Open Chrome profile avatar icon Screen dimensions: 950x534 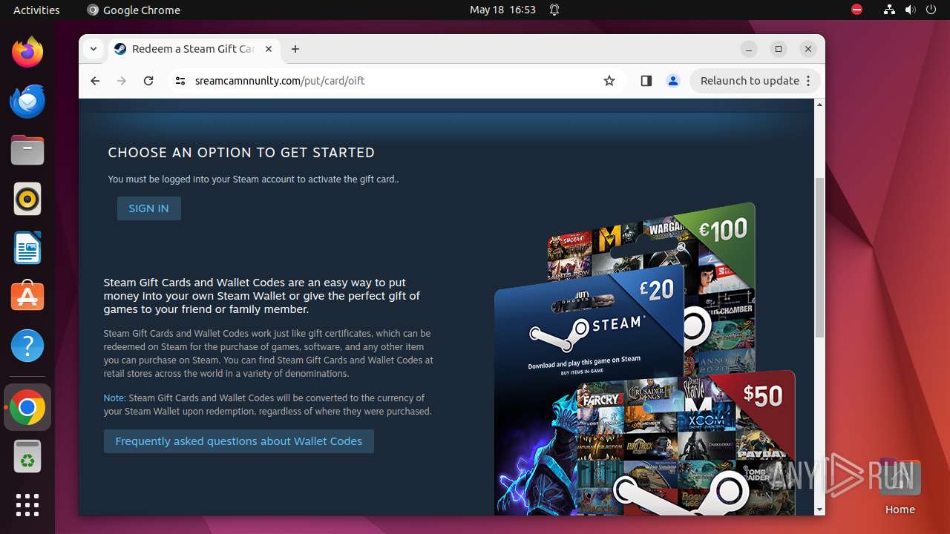673,81
